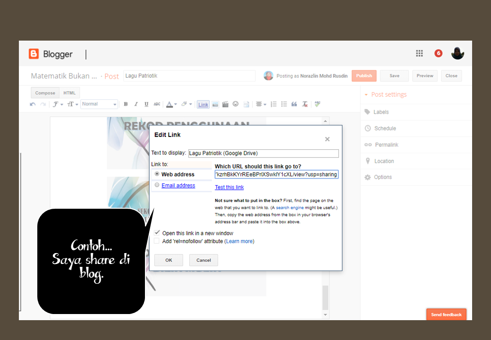Click the URL input field

[277, 174]
